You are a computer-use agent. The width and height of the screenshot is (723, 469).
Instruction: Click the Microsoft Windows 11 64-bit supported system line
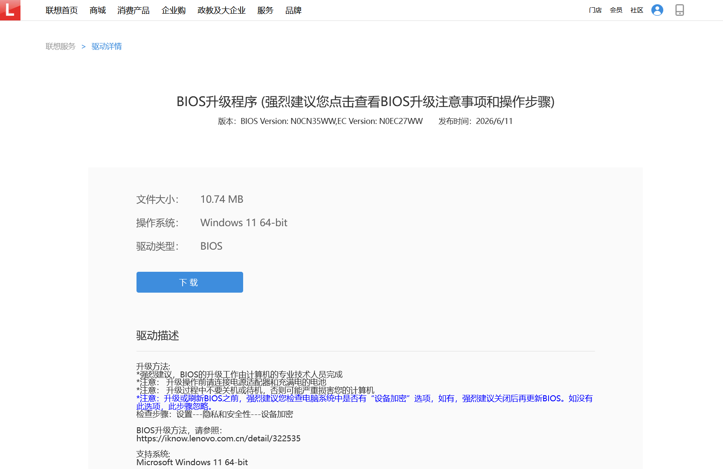click(x=192, y=462)
